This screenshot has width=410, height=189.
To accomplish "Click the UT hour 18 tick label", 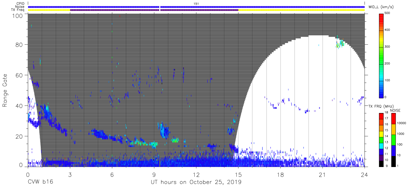I will (x=280, y=174).
